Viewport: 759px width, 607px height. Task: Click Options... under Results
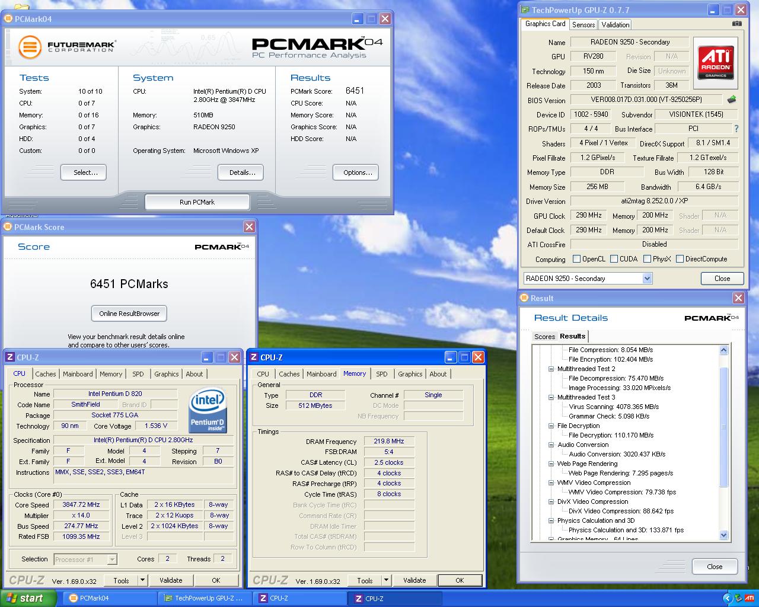click(x=356, y=172)
